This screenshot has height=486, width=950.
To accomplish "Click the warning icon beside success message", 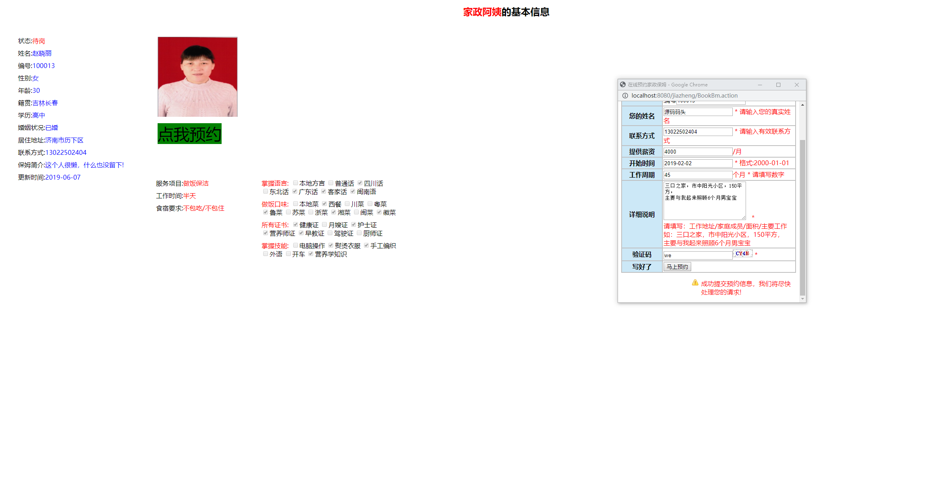I will click(x=695, y=283).
